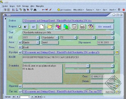Open the Filtry (AED) dropdown
Screen dimensions: 126x99
click(79, 10)
